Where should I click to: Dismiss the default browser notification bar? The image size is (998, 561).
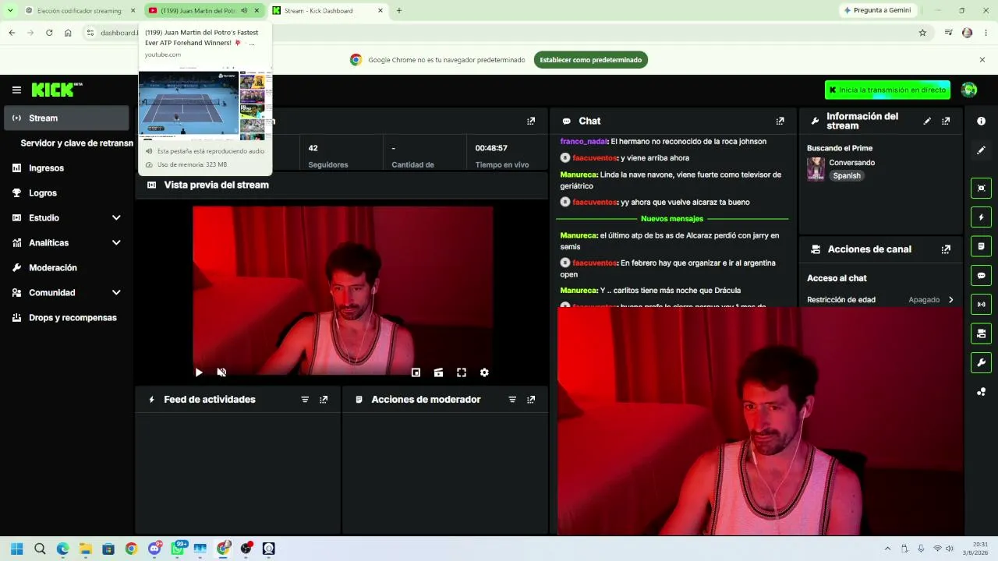(982, 60)
